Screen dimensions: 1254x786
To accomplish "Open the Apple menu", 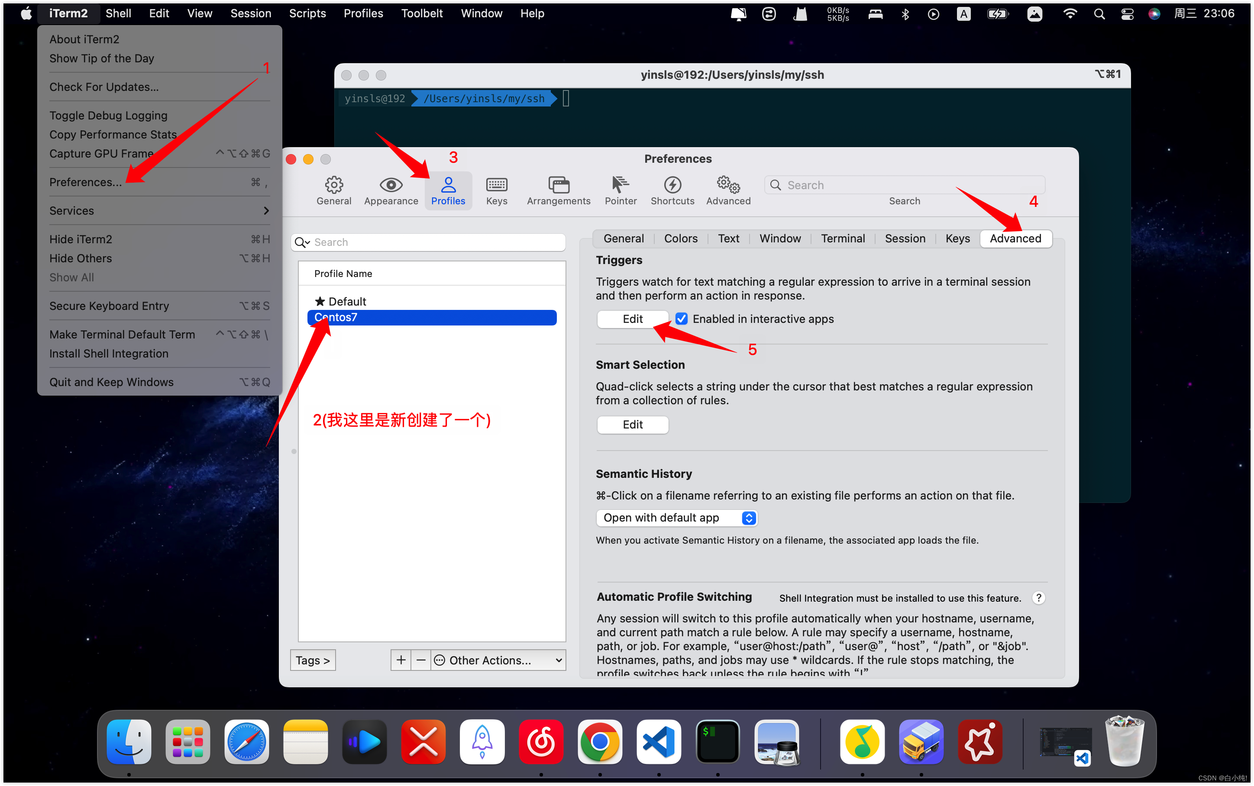I will [x=26, y=13].
